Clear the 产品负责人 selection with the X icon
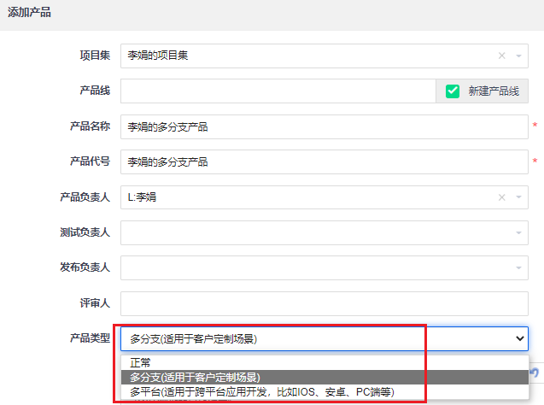 pos(501,197)
